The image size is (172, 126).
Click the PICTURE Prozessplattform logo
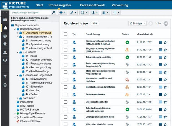(x=15, y=5)
